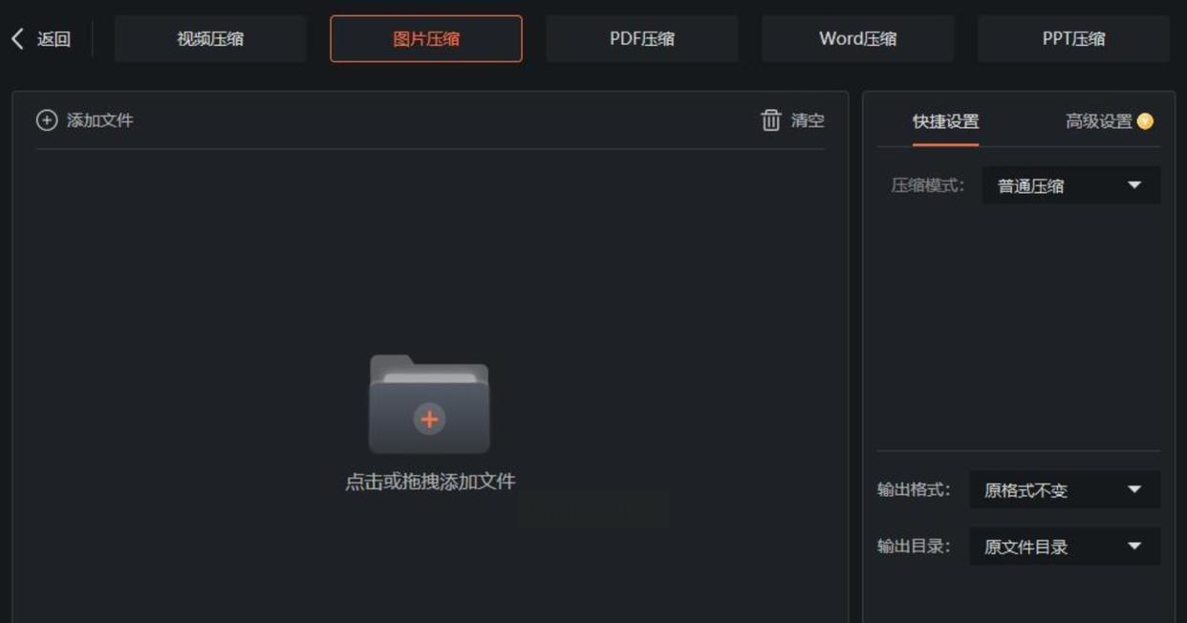Image resolution: width=1187 pixels, height=623 pixels.
Task: Click the gold premium badge next to 高级设置
Action: pos(1145,121)
